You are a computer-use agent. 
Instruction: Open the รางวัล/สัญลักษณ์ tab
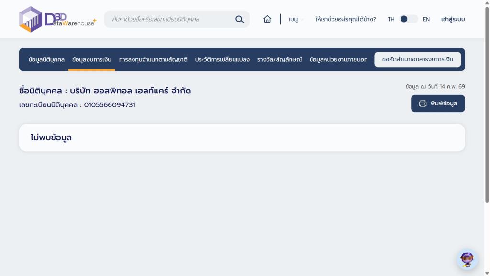[x=279, y=59]
